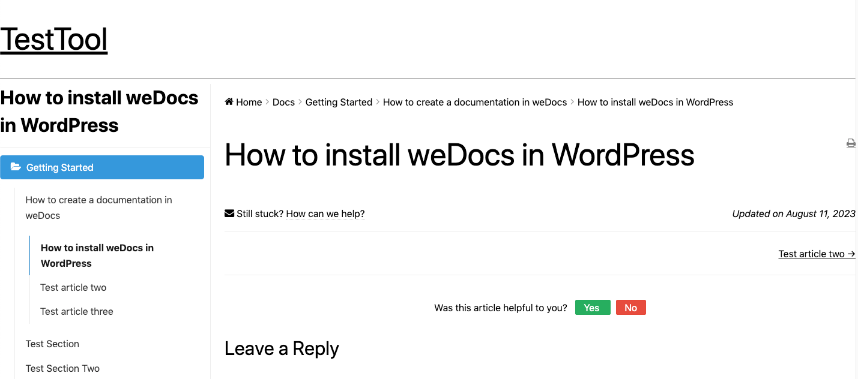This screenshot has width=858, height=379.
Task: Click the envelope icon beside Still stuck
Action: pos(229,213)
